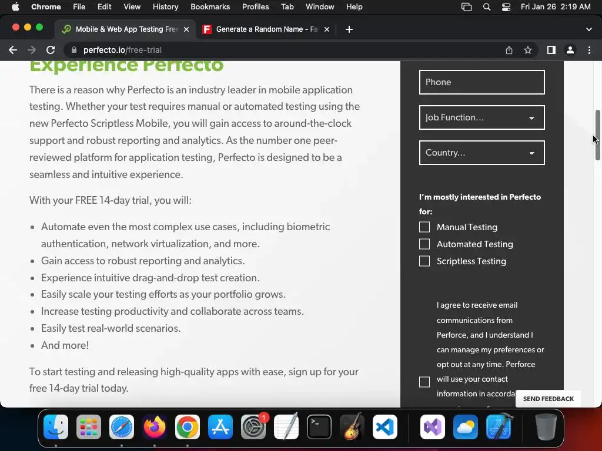This screenshot has width=602, height=451.
Task: Open the Tab menu
Action: (287, 7)
